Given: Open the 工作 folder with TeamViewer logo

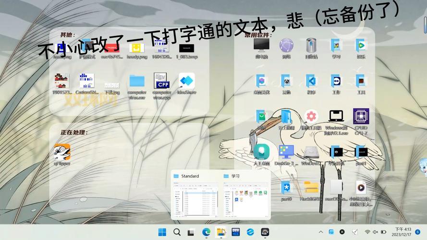Looking at the screenshot, I should [x=336, y=81].
